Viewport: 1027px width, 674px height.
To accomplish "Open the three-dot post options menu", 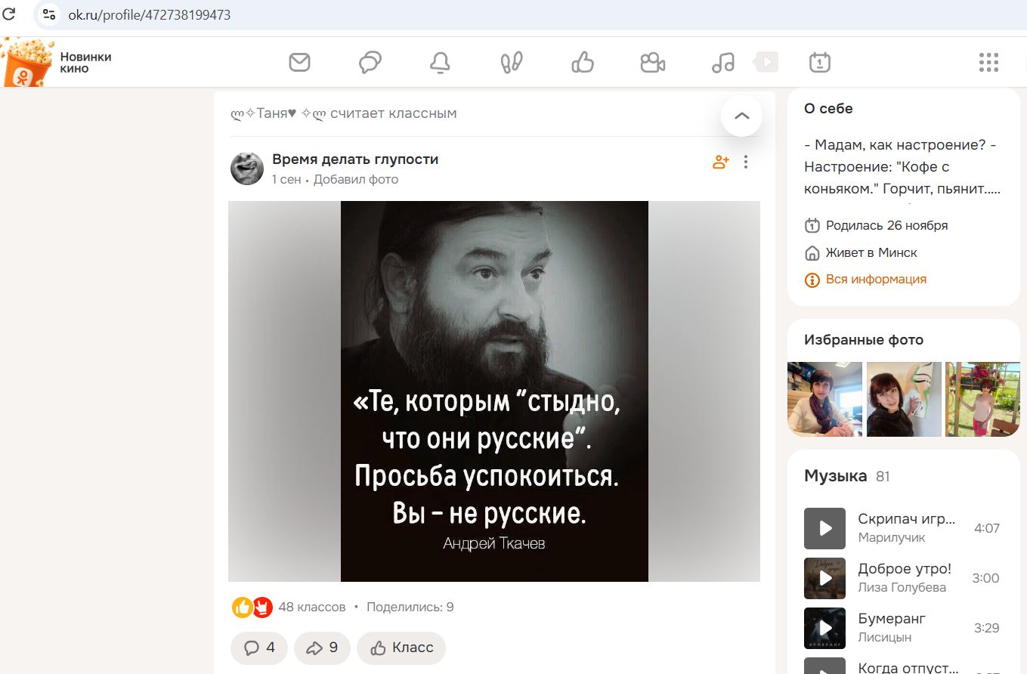I will click(x=746, y=162).
